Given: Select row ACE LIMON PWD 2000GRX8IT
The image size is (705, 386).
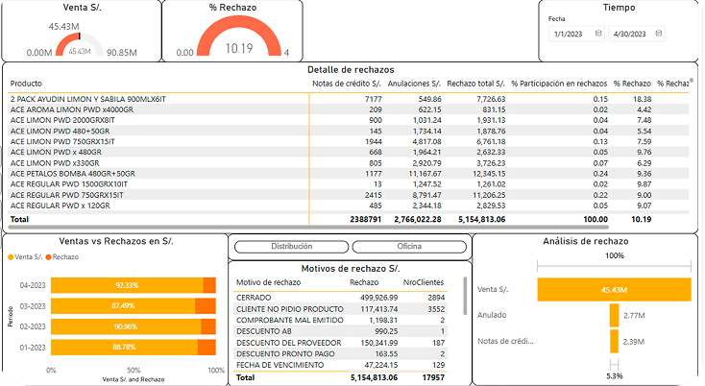Looking at the screenshot, I should point(348,120).
